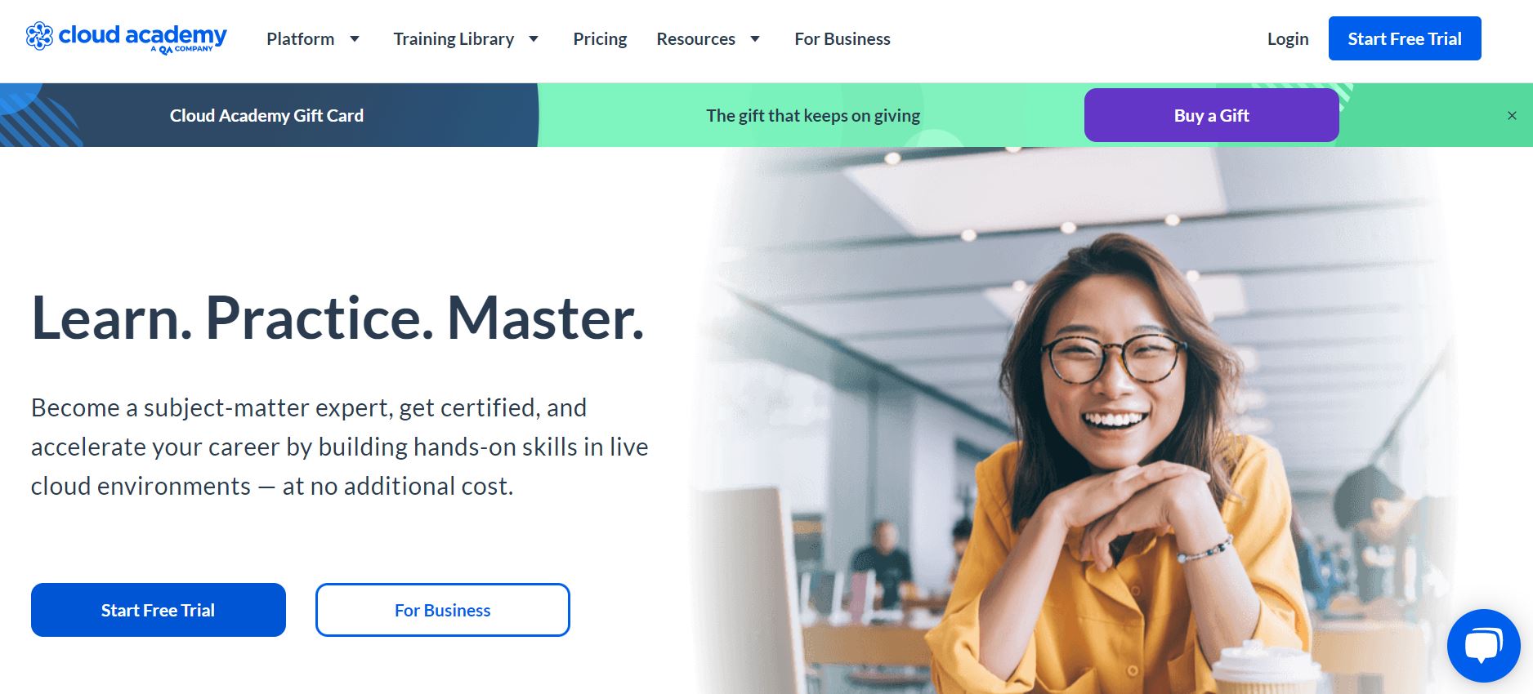Click the Cloud Academy logo icon
This screenshot has width=1533, height=694.
(39, 36)
